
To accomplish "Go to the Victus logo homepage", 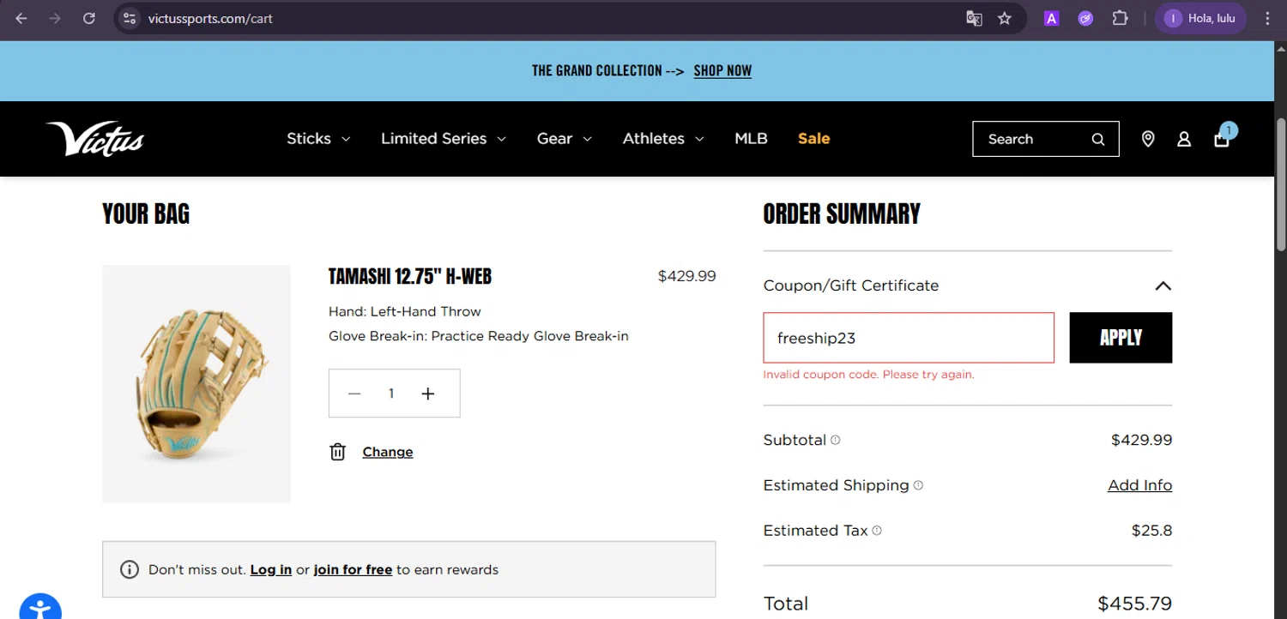I will [x=94, y=138].
